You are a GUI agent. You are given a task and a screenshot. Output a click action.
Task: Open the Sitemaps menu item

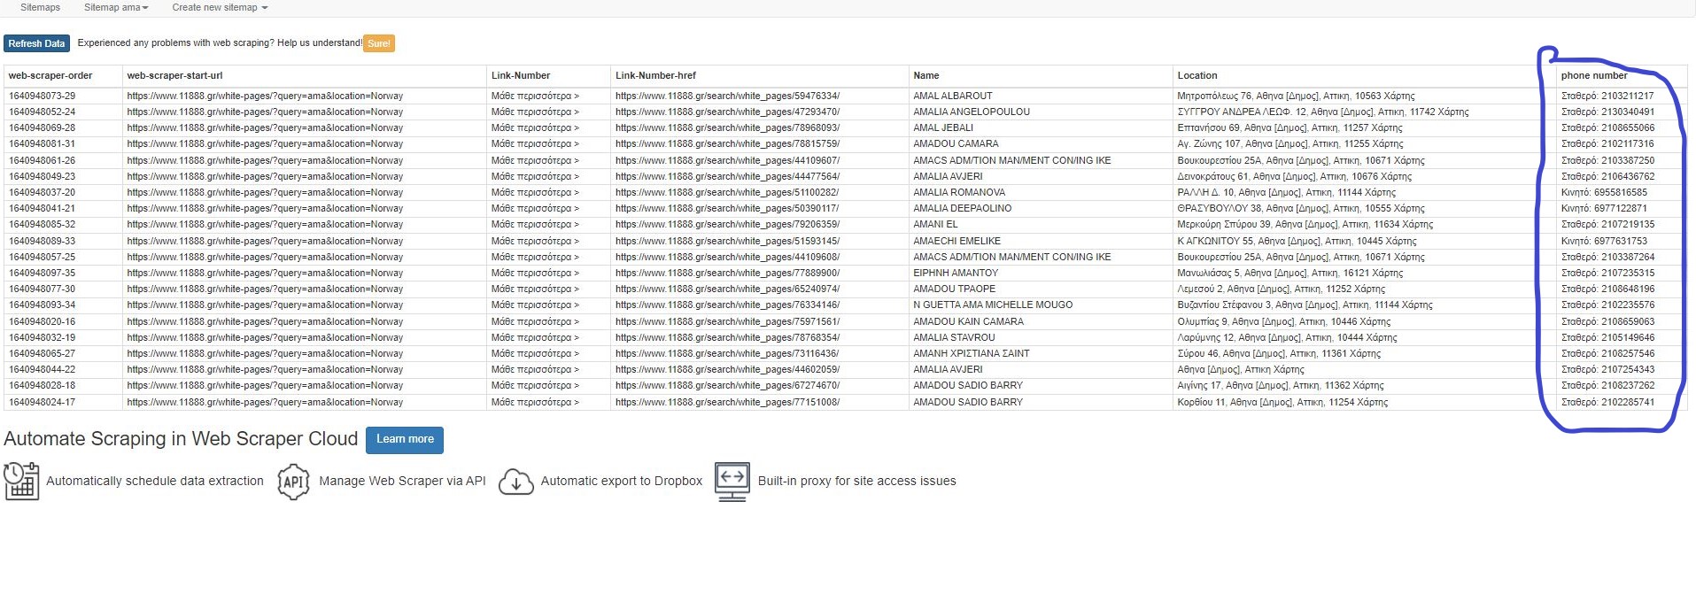40,7
